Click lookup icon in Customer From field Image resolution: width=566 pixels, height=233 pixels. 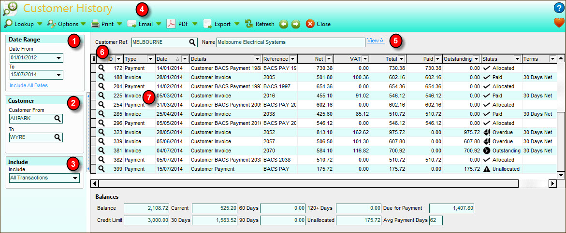[58, 119]
